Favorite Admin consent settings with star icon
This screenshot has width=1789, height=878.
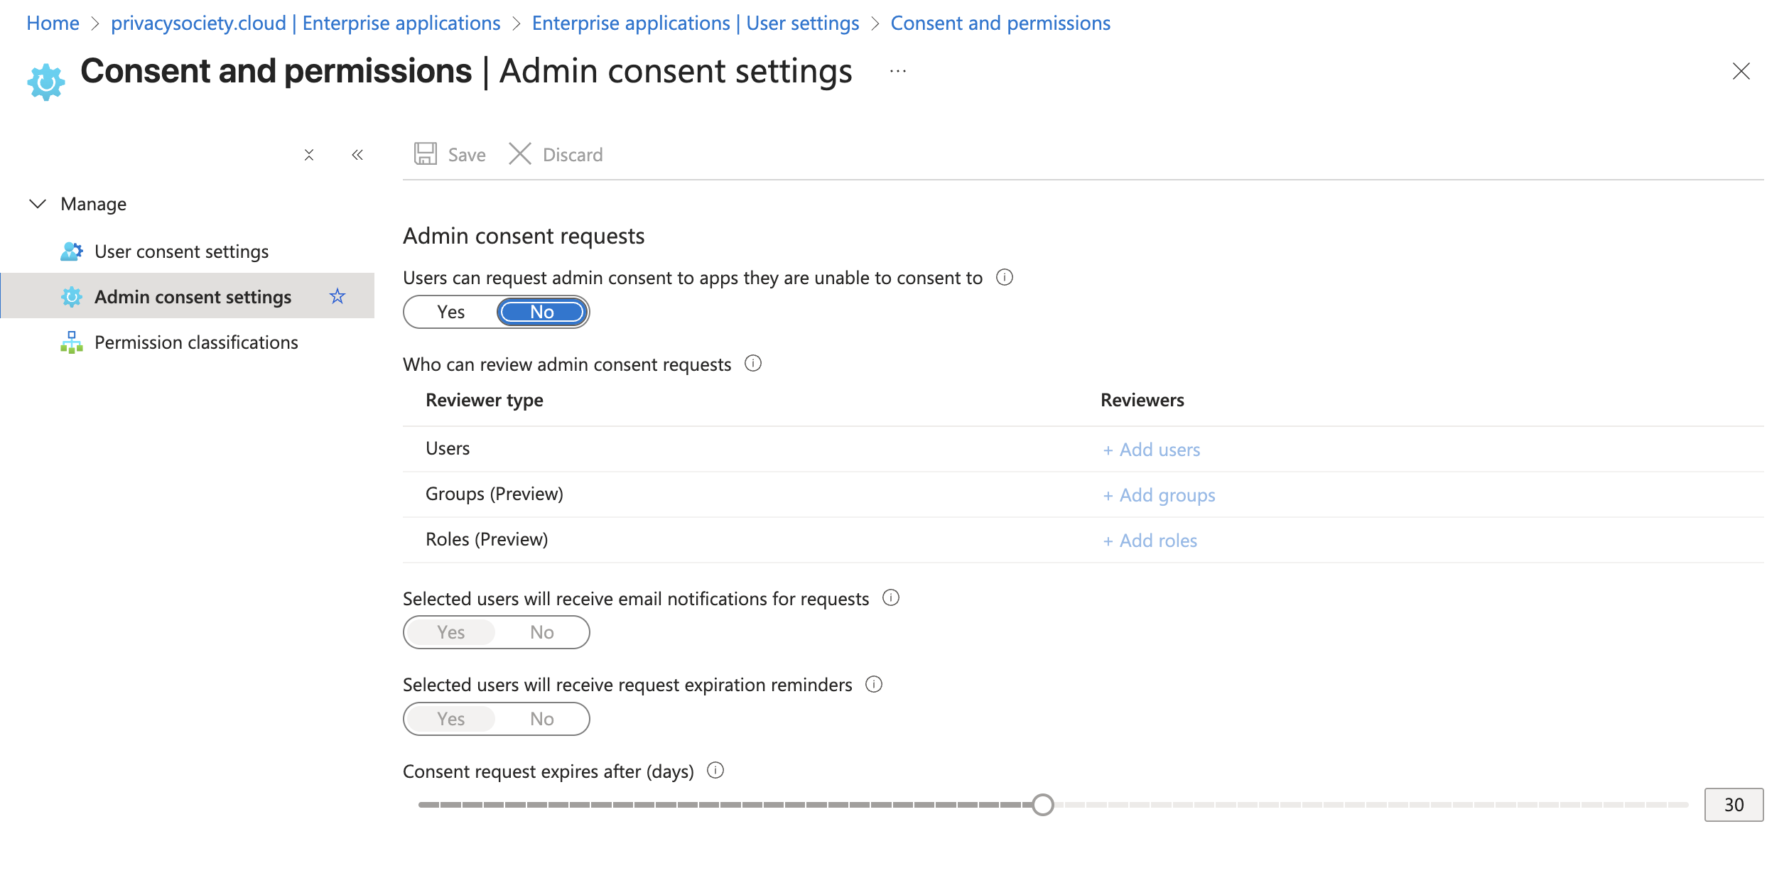pyautogui.click(x=337, y=296)
